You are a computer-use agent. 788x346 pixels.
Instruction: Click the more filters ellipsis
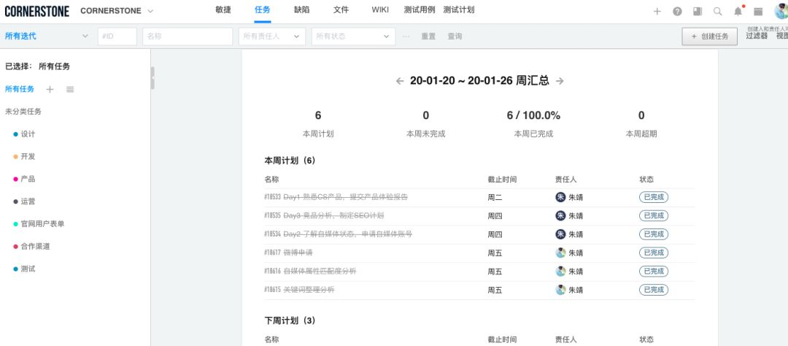click(406, 36)
